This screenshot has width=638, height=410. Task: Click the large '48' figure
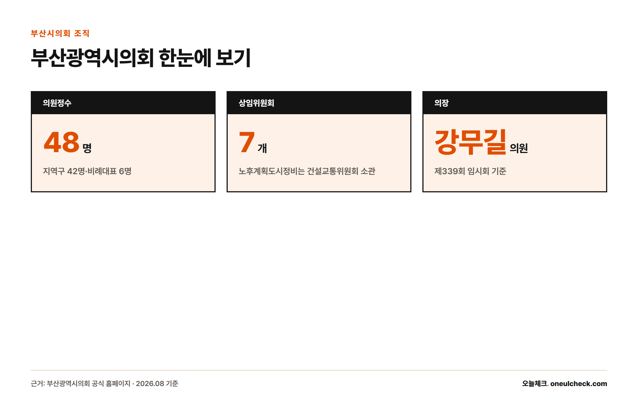click(62, 142)
